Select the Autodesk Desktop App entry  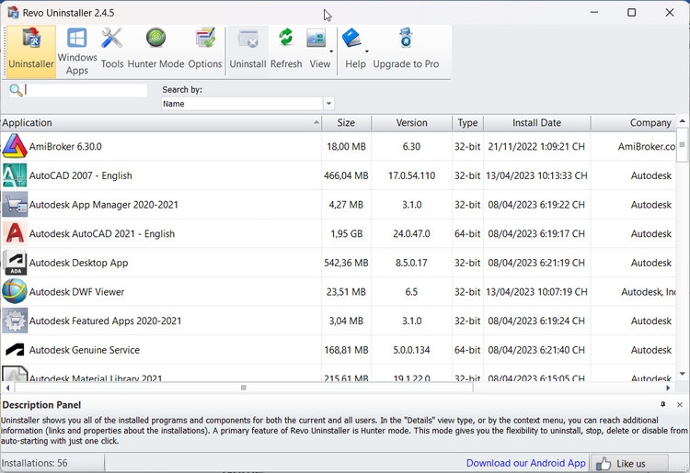pyautogui.click(x=78, y=263)
